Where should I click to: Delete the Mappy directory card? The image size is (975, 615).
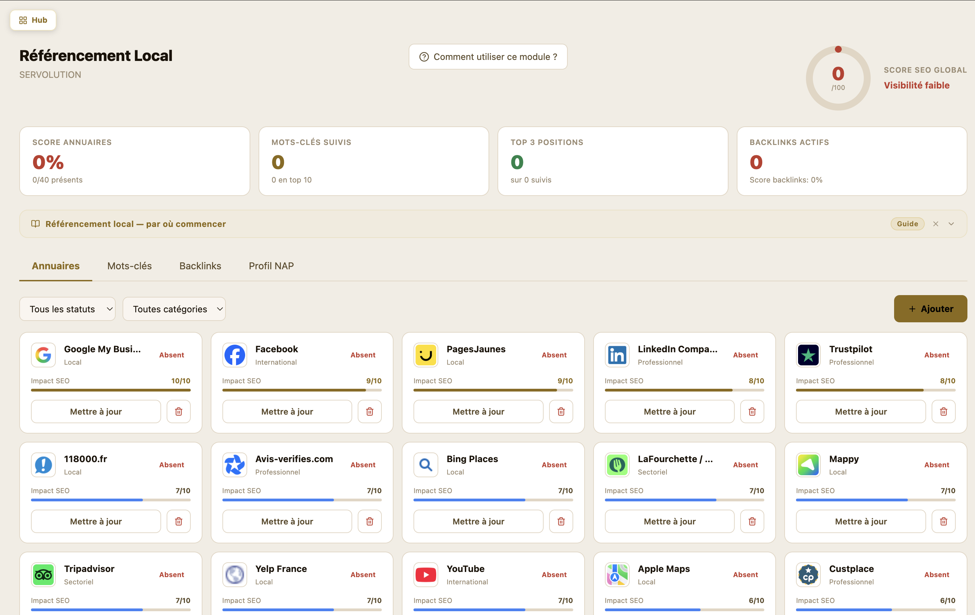(943, 521)
